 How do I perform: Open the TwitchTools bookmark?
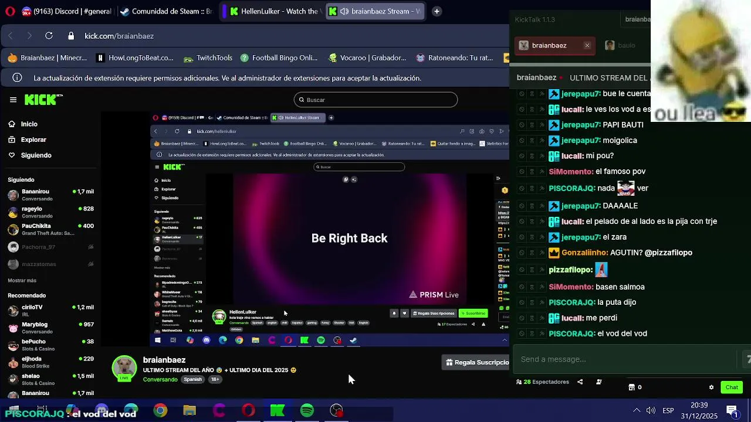click(x=208, y=58)
